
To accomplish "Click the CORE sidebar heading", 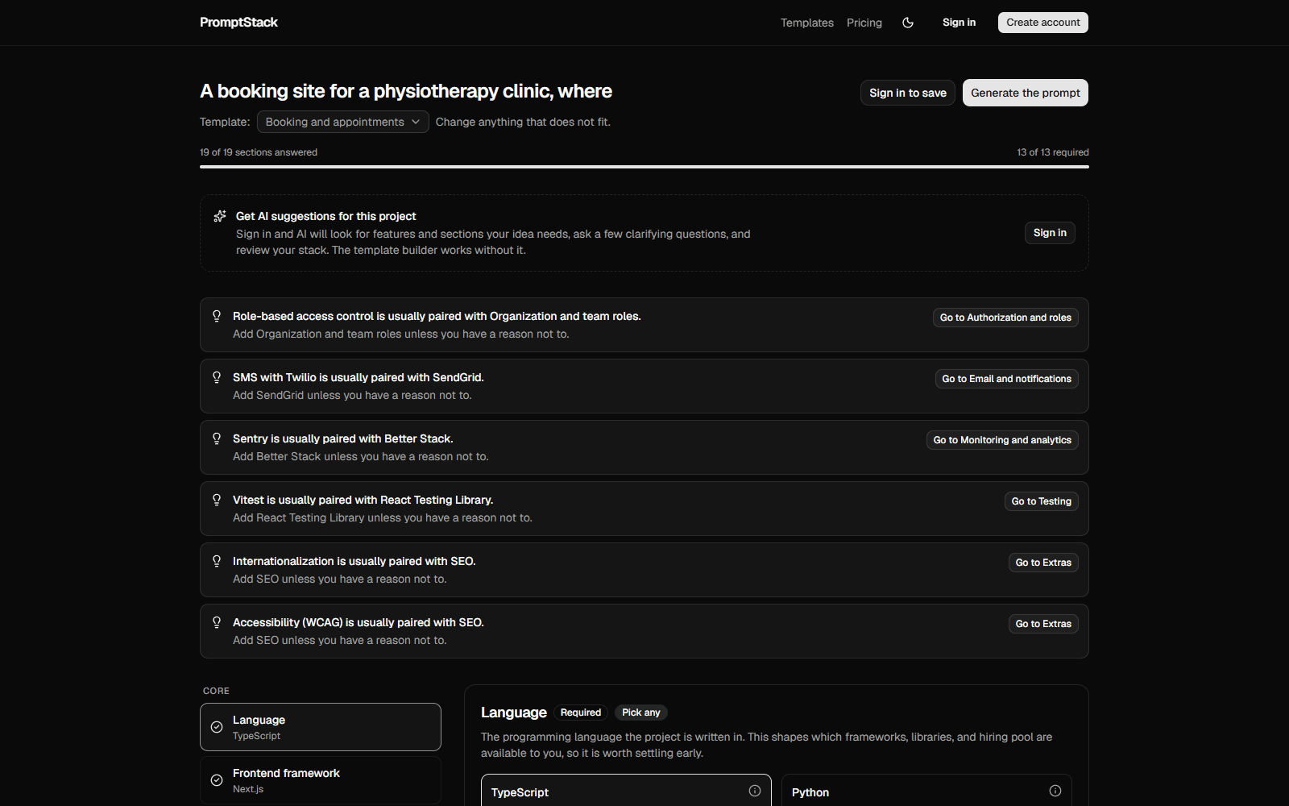I will [216, 691].
